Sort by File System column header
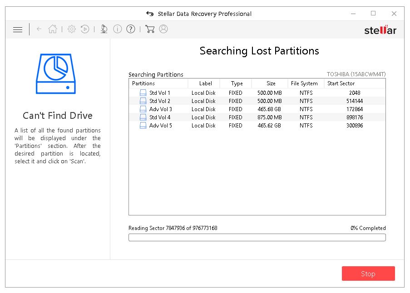Viewport: 410px width, 293px height. (306, 83)
